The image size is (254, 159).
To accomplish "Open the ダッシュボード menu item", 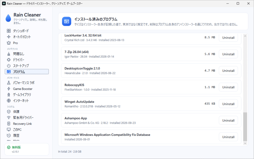I will point(27,31).
